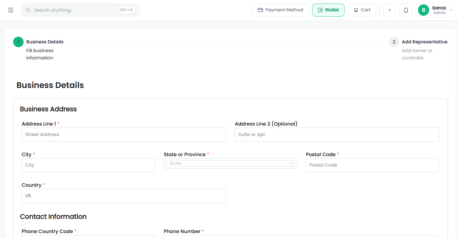458x238 pixels.
Task: Click the "Phone Country Code" label
Action: [47, 231]
